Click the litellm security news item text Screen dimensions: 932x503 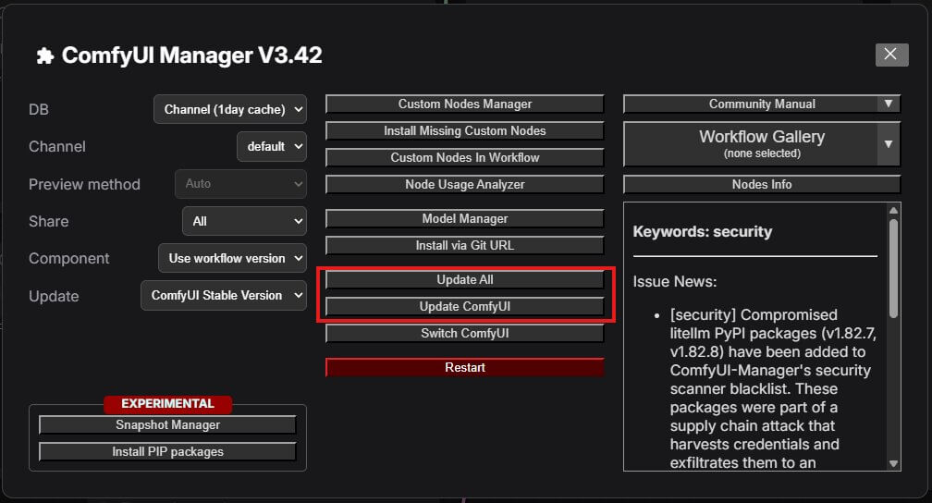(773, 389)
